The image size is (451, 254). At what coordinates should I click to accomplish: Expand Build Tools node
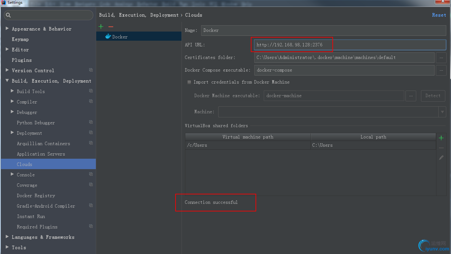pos(12,91)
